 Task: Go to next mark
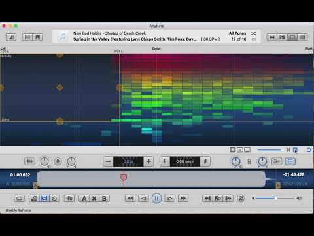point(228,199)
